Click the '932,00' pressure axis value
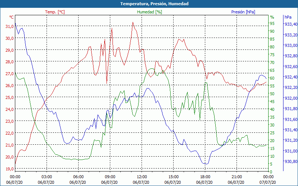Image resolution: width=298 pixels, height=186 pixels. pyautogui.click(x=291, y=98)
